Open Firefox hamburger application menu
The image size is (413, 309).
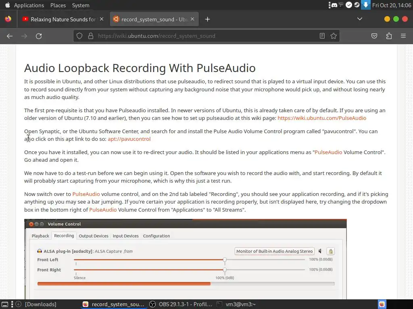[x=403, y=36]
